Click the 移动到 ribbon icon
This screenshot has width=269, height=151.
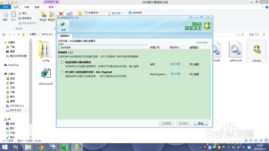tap(43, 16)
